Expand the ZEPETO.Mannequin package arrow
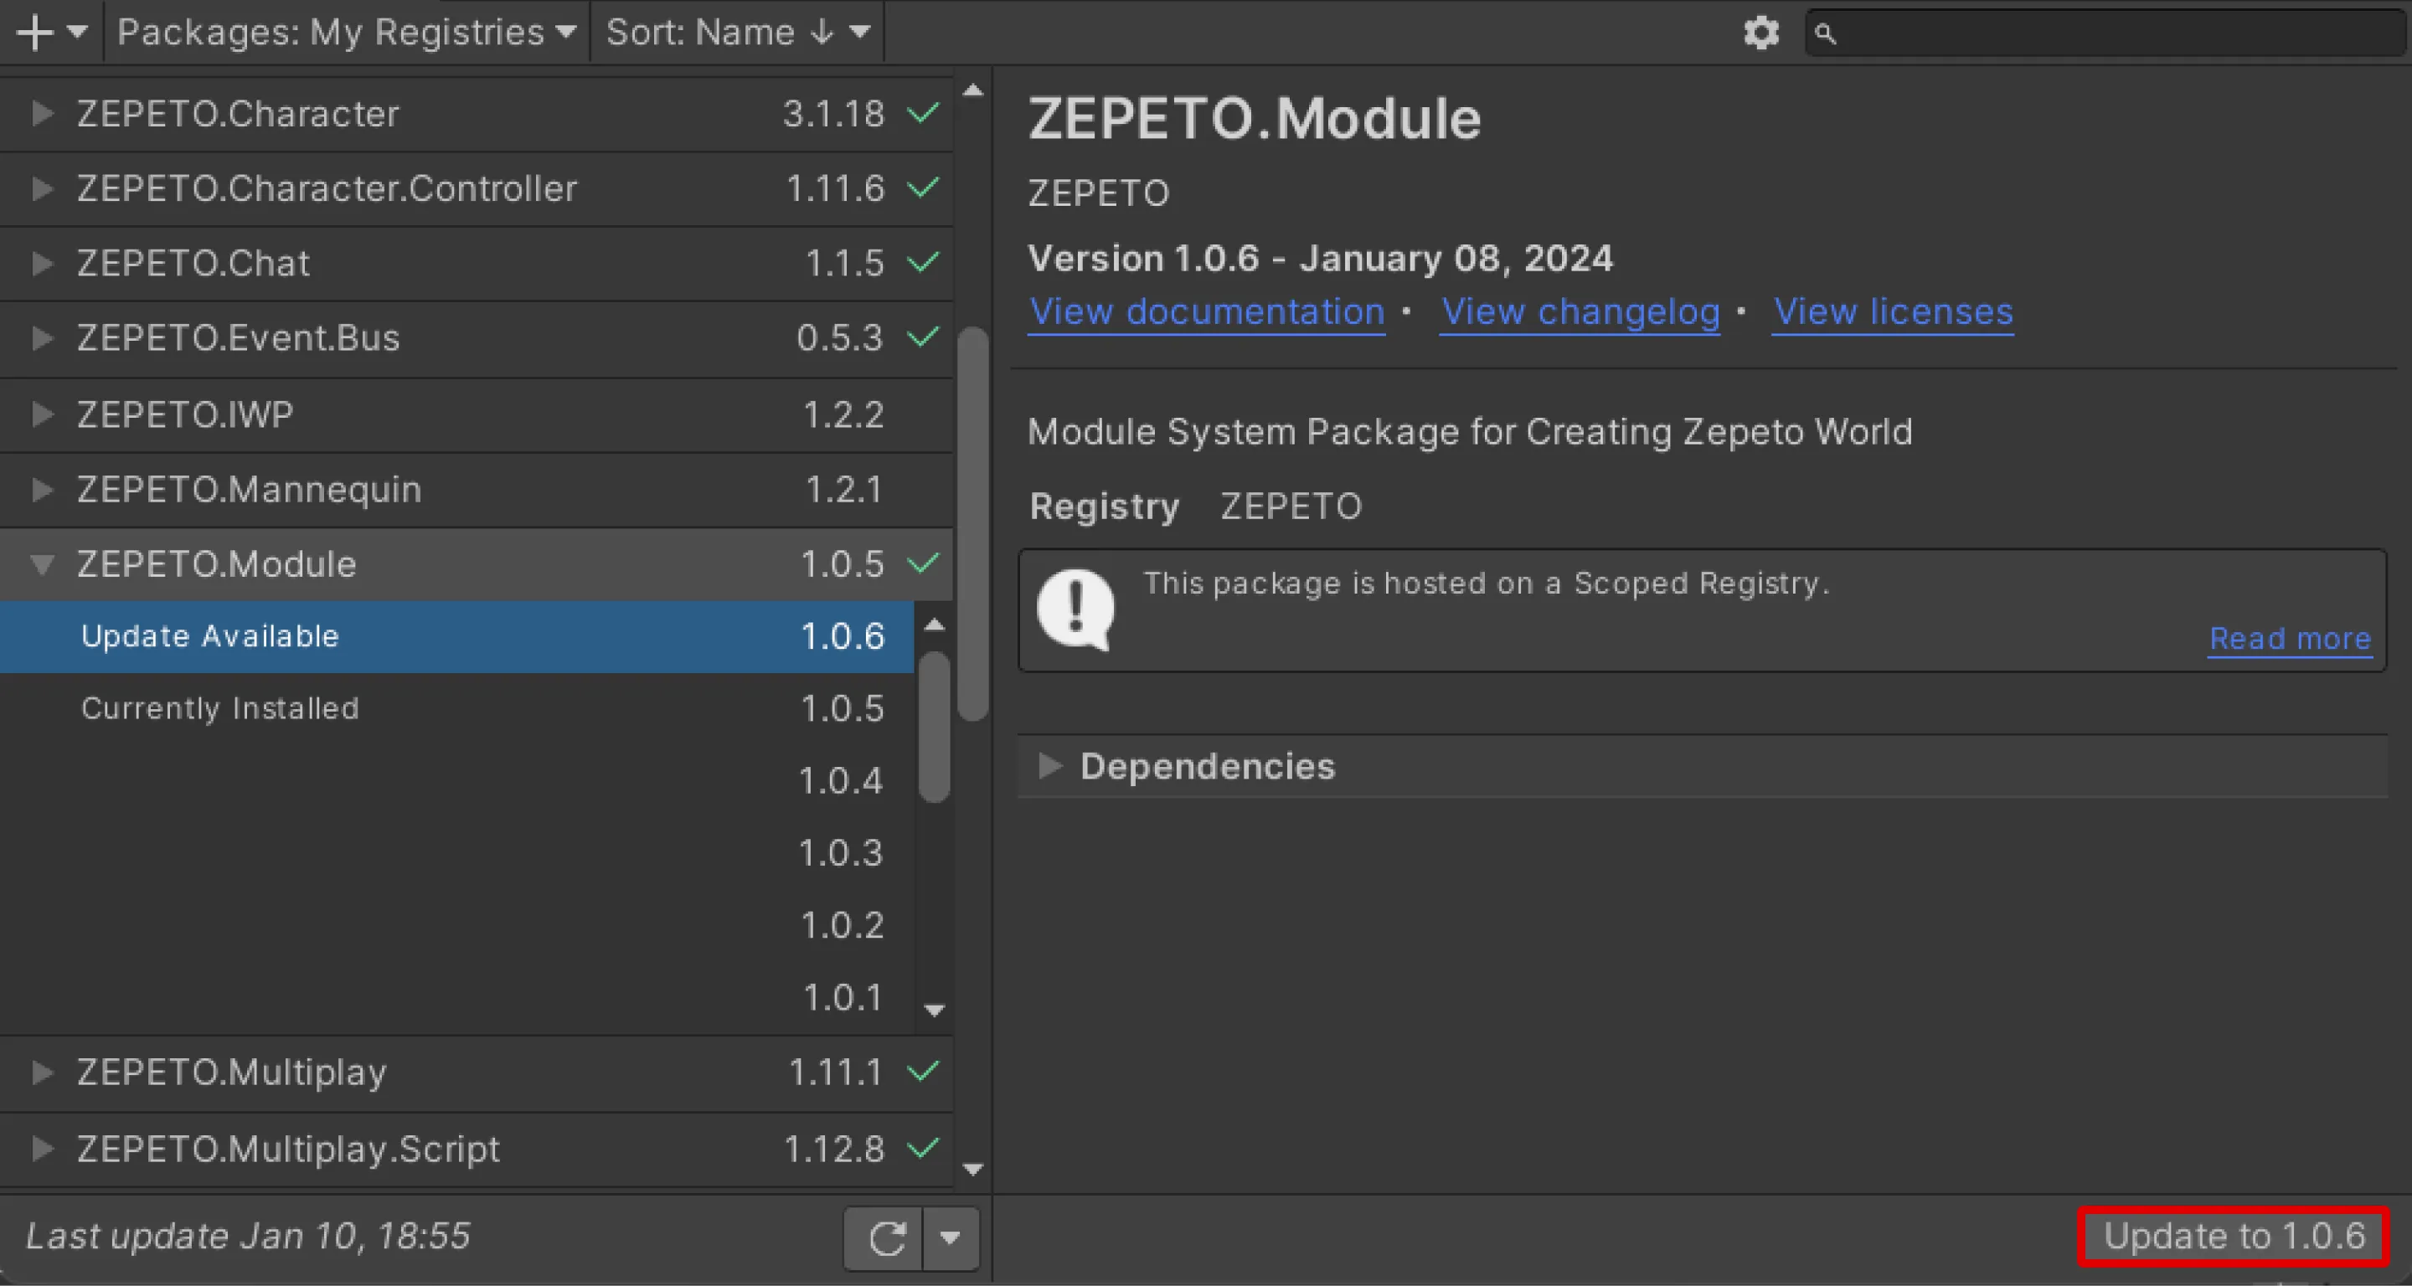Image resolution: width=2412 pixels, height=1286 pixels. coord(41,490)
